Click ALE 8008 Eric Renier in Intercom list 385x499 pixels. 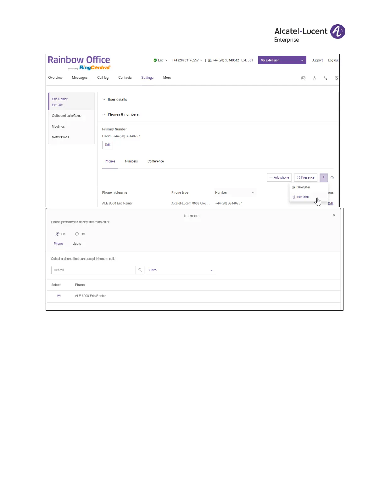point(90,296)
